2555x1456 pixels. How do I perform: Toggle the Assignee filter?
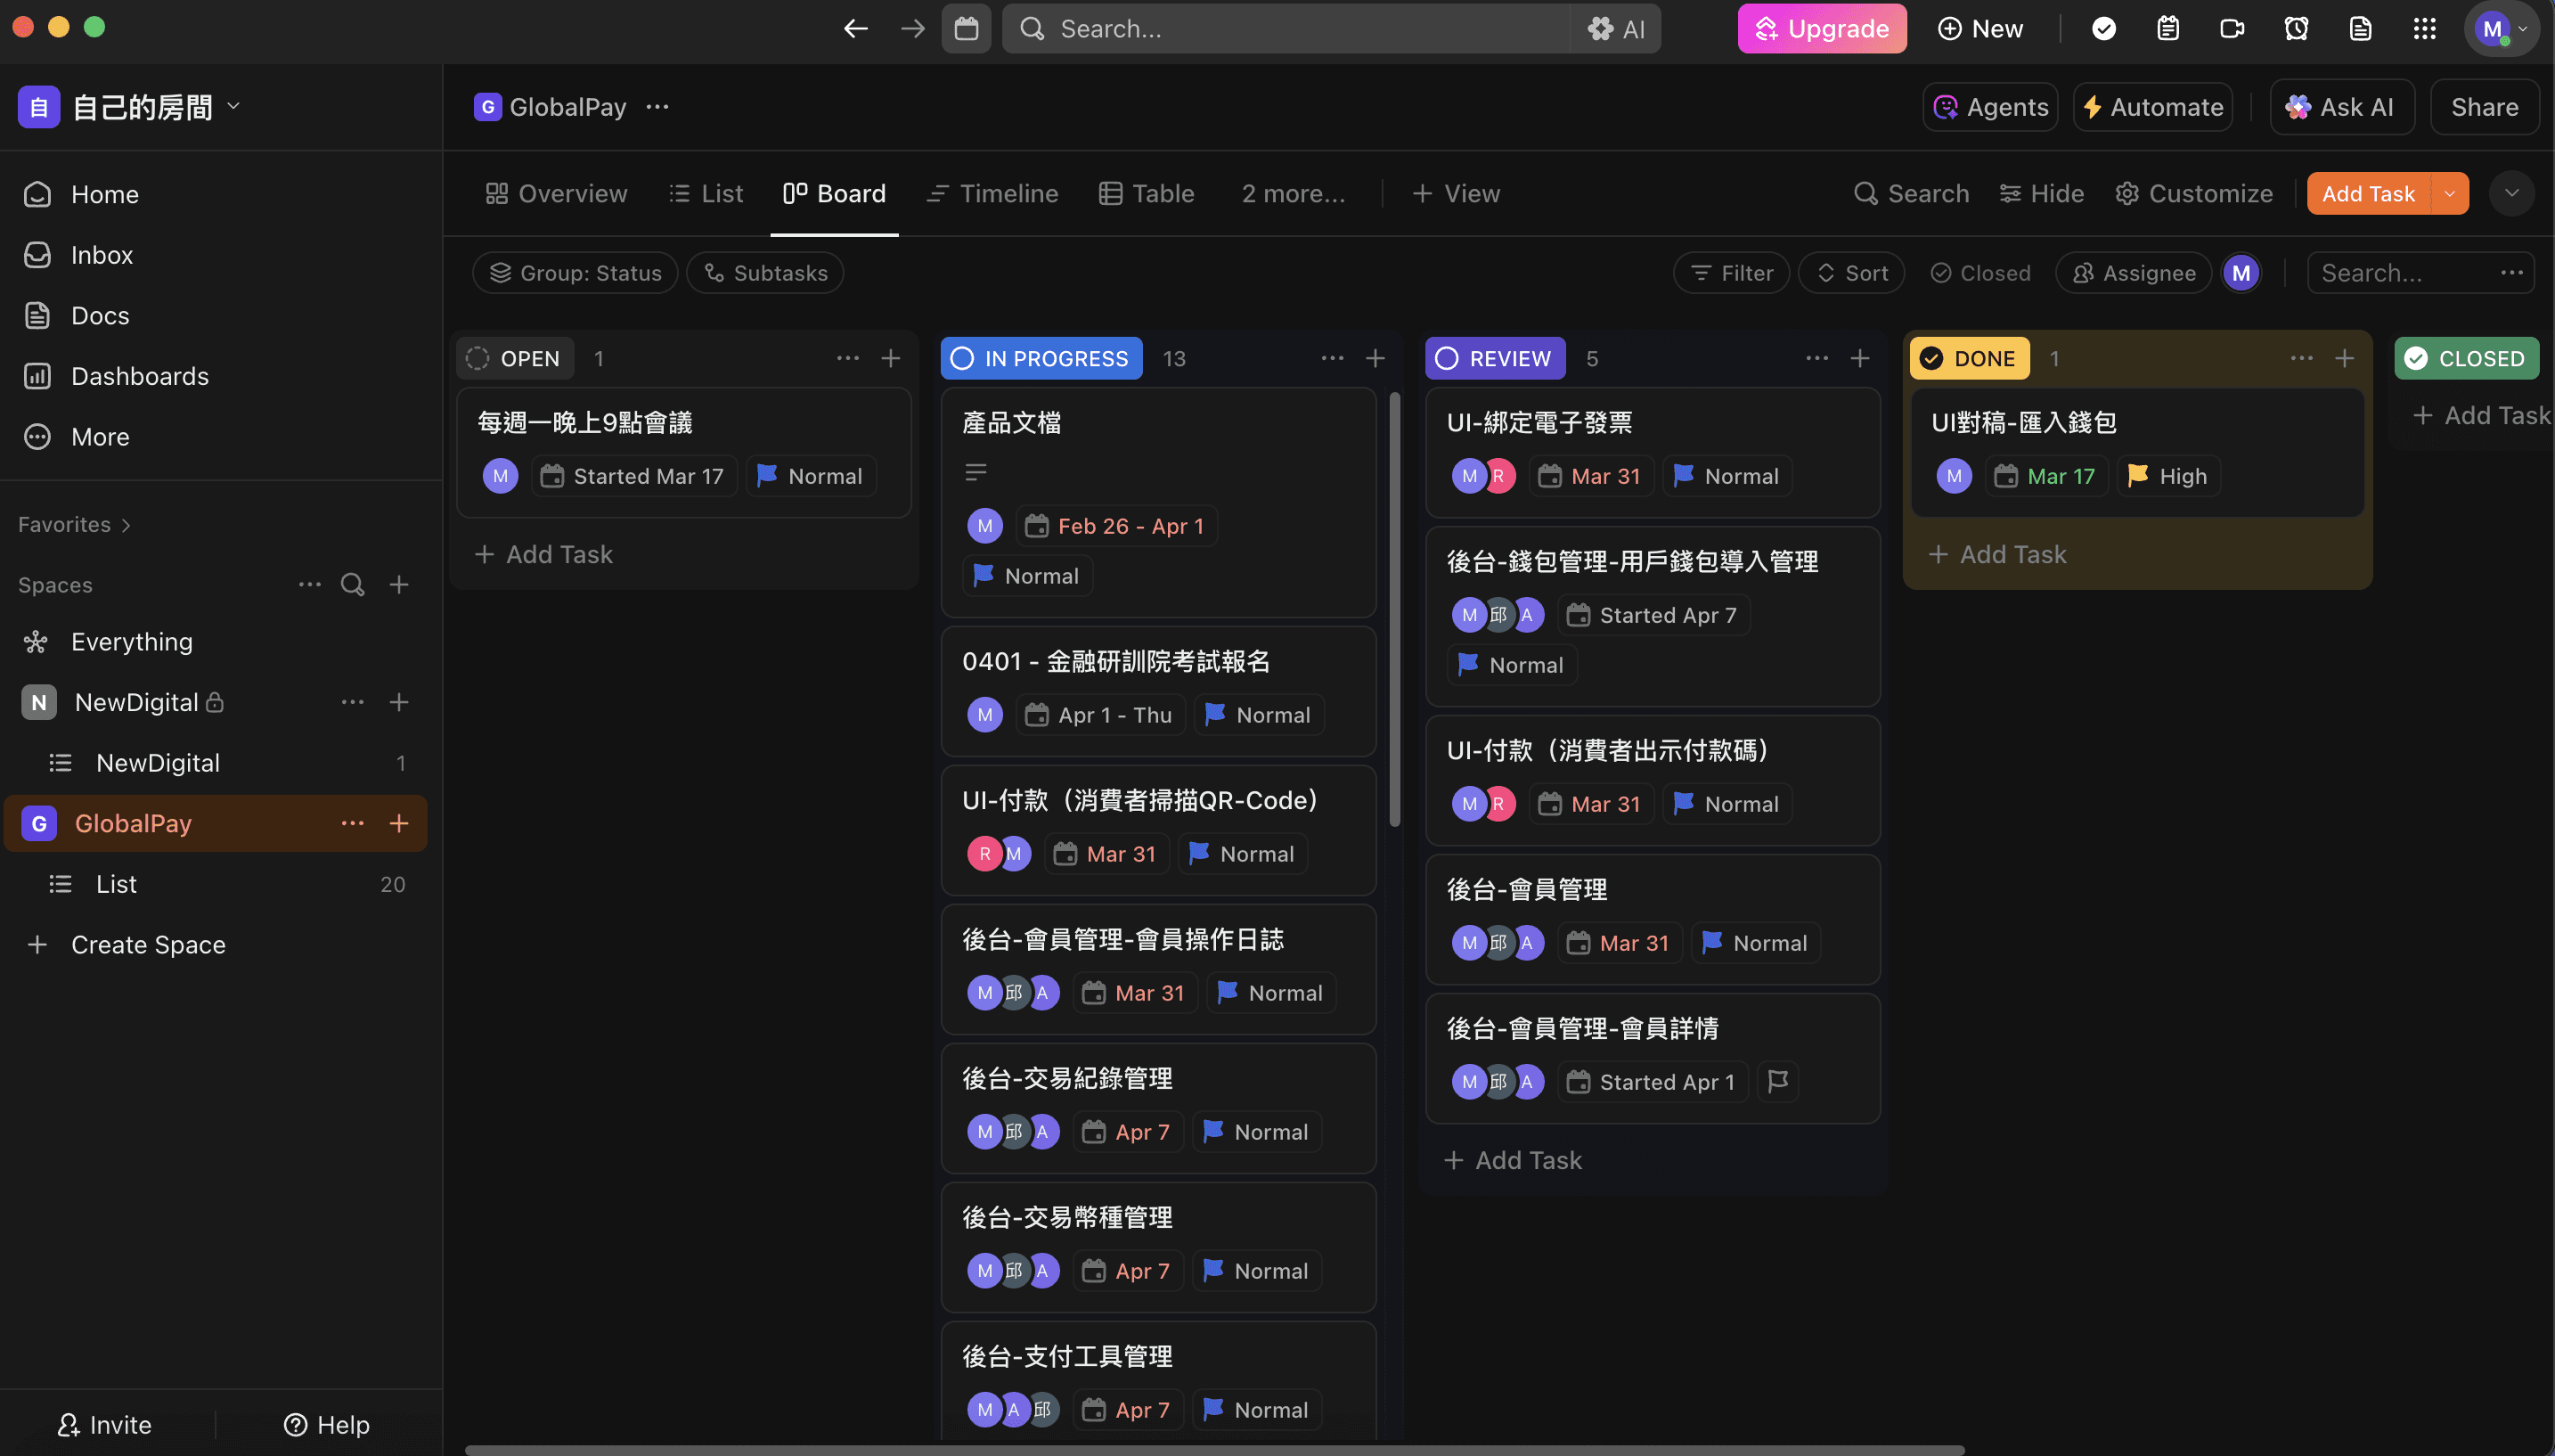coord(2133,273)
